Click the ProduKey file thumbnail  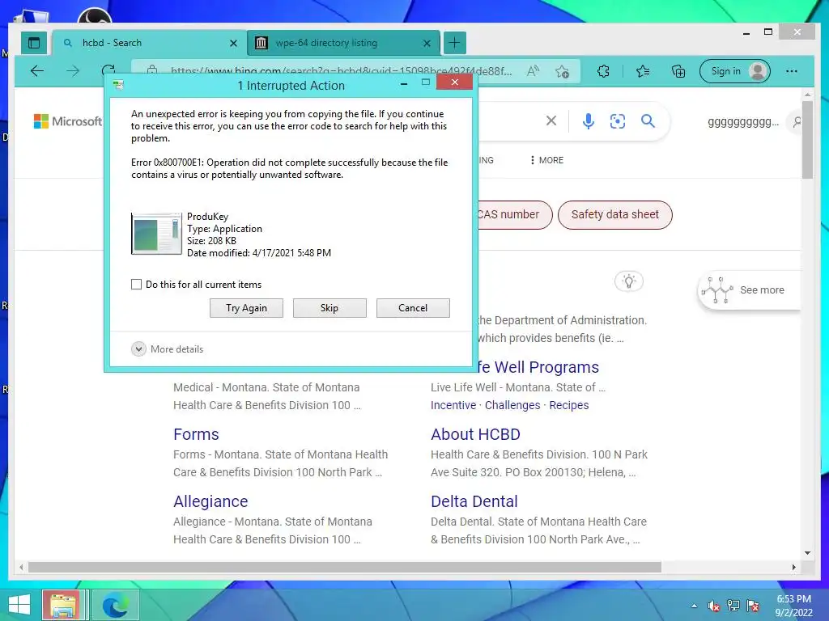[156, 234]
